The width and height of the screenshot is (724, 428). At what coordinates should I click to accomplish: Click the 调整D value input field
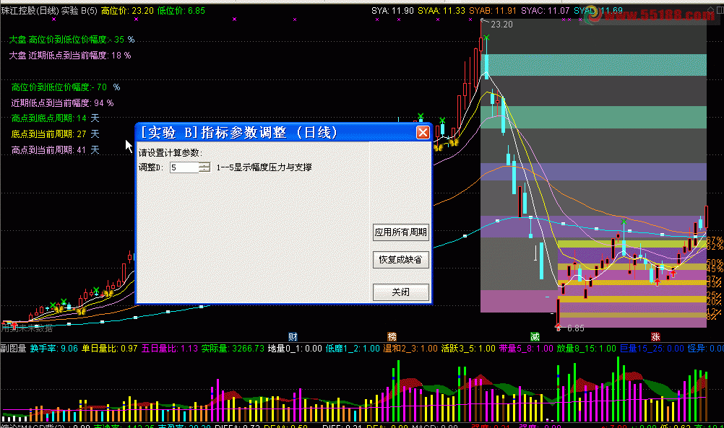click(x=184, y=167)
